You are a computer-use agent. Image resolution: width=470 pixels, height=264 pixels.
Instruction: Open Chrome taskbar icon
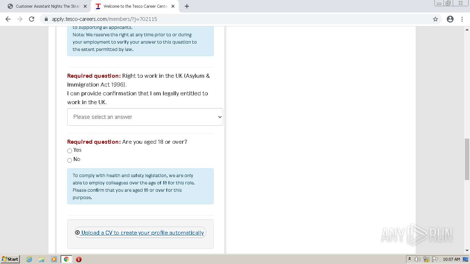pos(66,259)
